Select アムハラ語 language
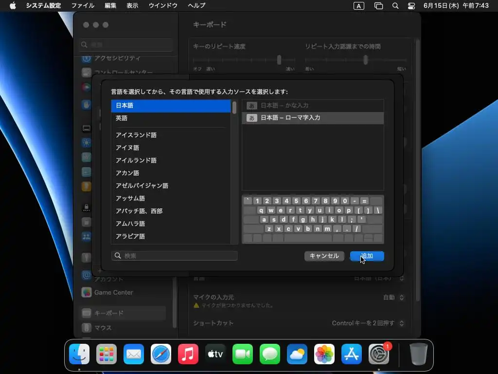 click(171, 224)
